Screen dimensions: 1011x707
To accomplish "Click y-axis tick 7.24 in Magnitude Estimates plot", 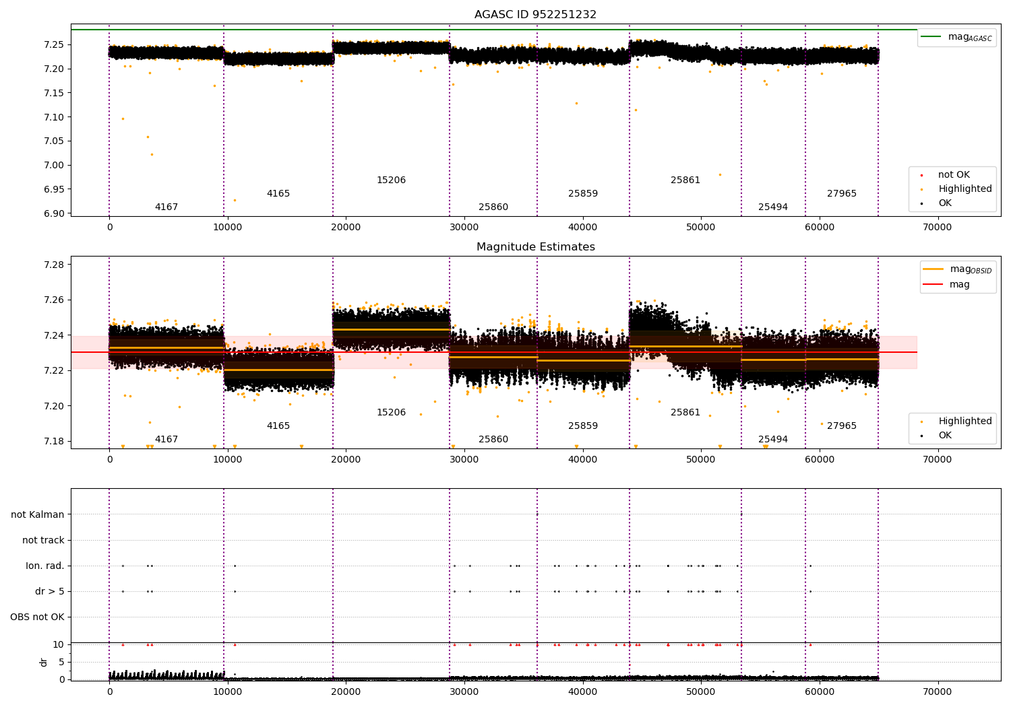I will pos(53,336).
